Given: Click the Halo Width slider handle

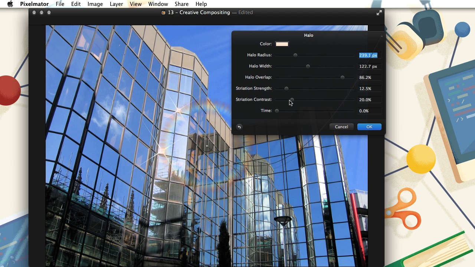Looking at the screenshot, I should [x=308, y=66].
